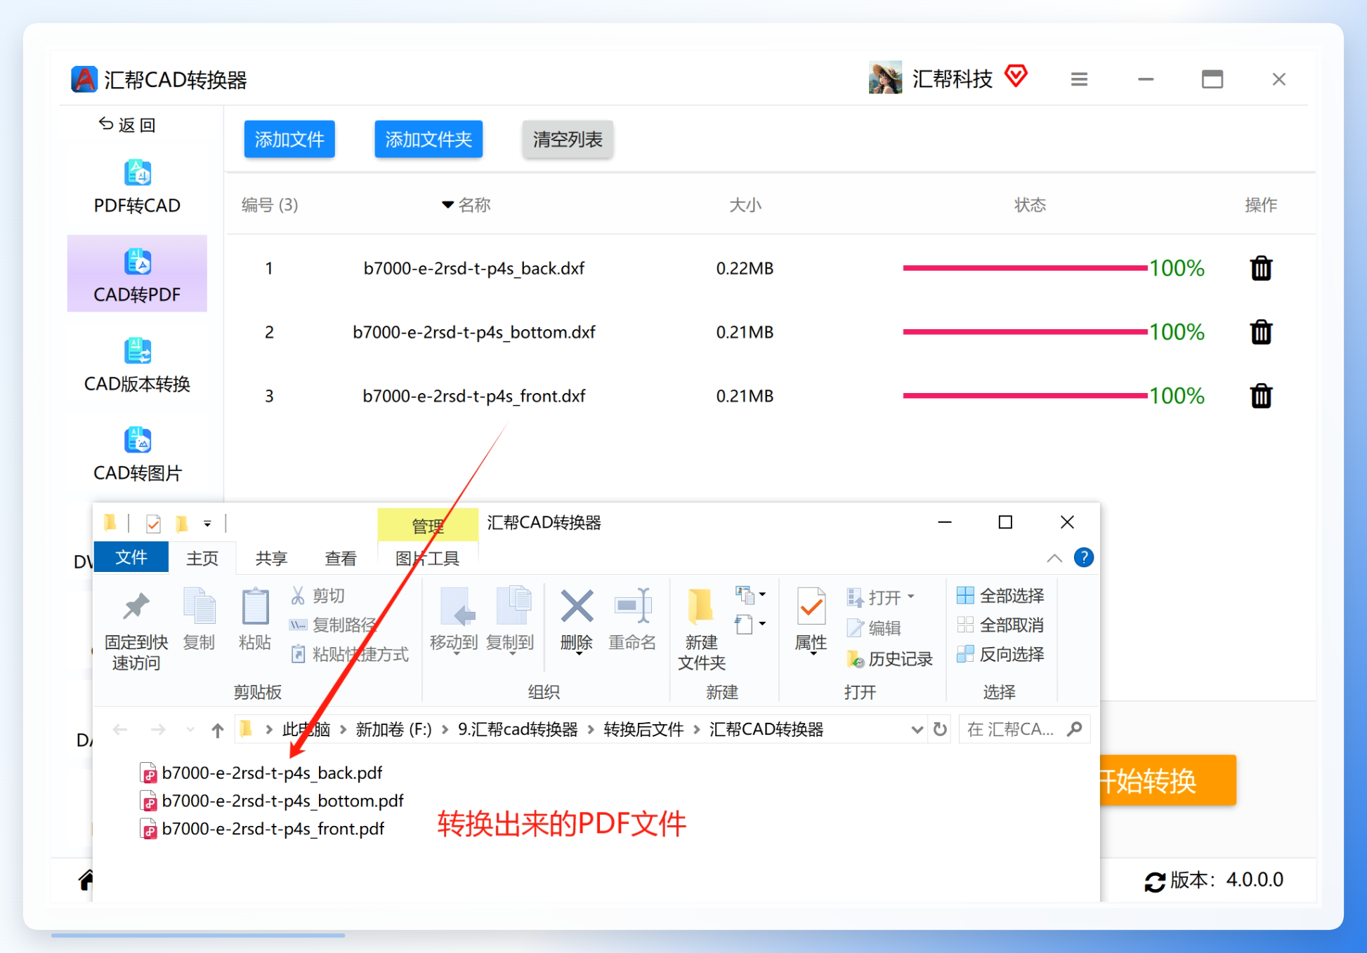Delete the b7000-e-2rsd-t-p4s_front.dxf row

[1261, 396]
